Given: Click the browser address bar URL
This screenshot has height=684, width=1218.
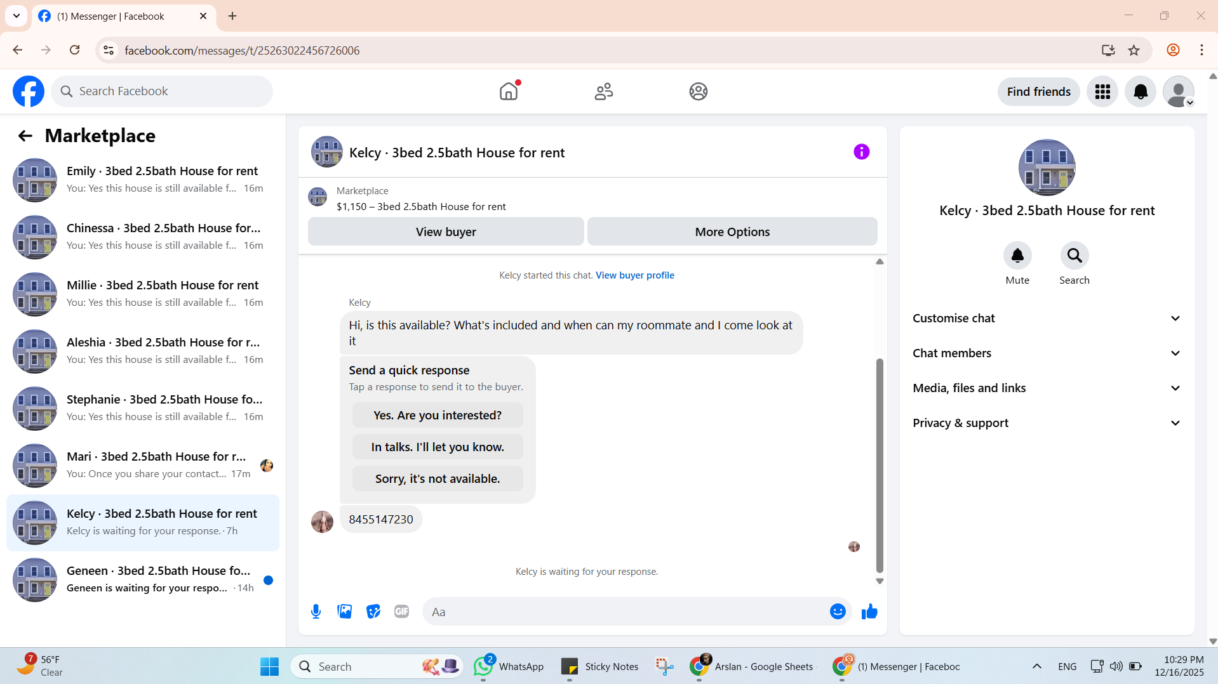Looking at the screenshot, I should pos(242,50).
